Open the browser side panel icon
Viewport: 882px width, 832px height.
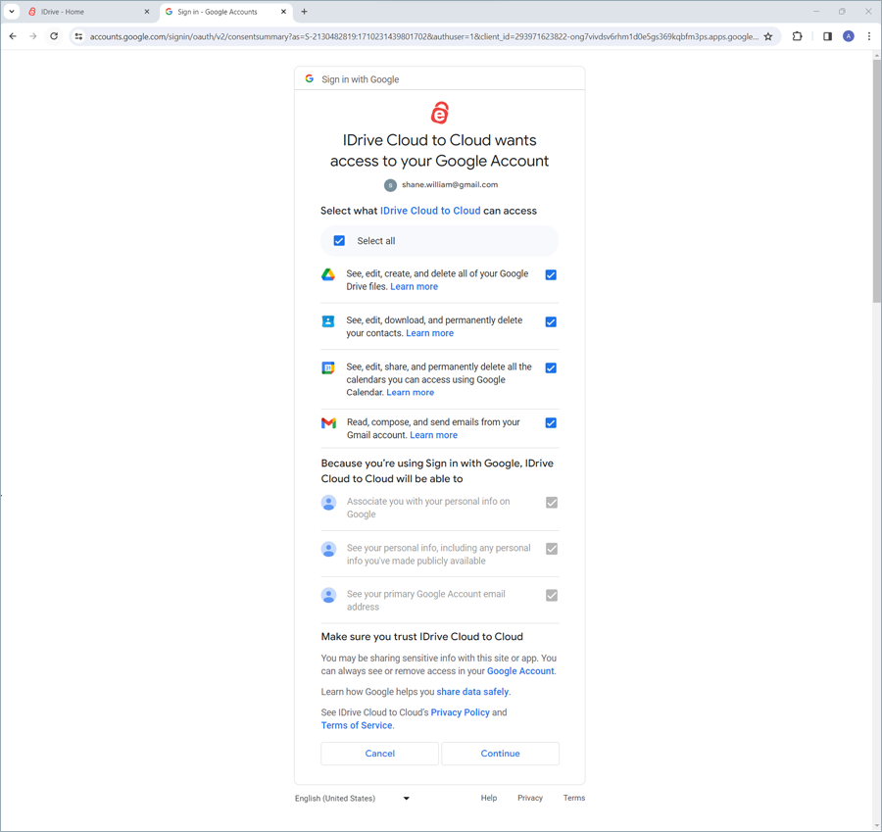pos(827,36)
